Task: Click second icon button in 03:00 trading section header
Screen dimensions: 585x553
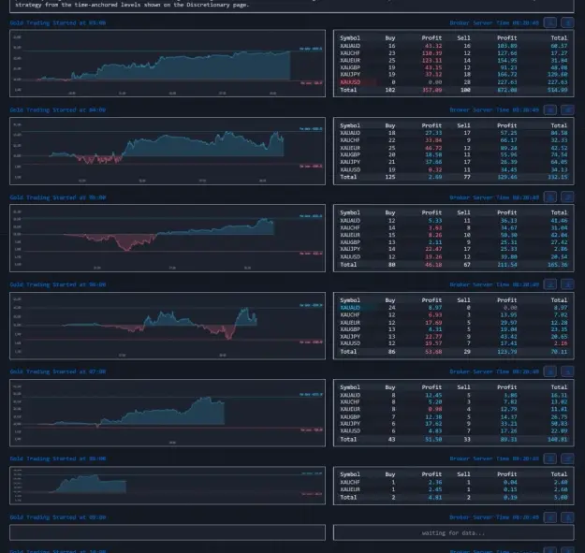Action: pos(567,22)
